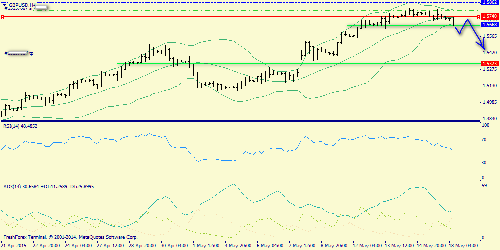The width and height of the screenshot is (500, 250).
Task: Select the blue zigzag forecast line peak
Action: (x=467, y=20)
